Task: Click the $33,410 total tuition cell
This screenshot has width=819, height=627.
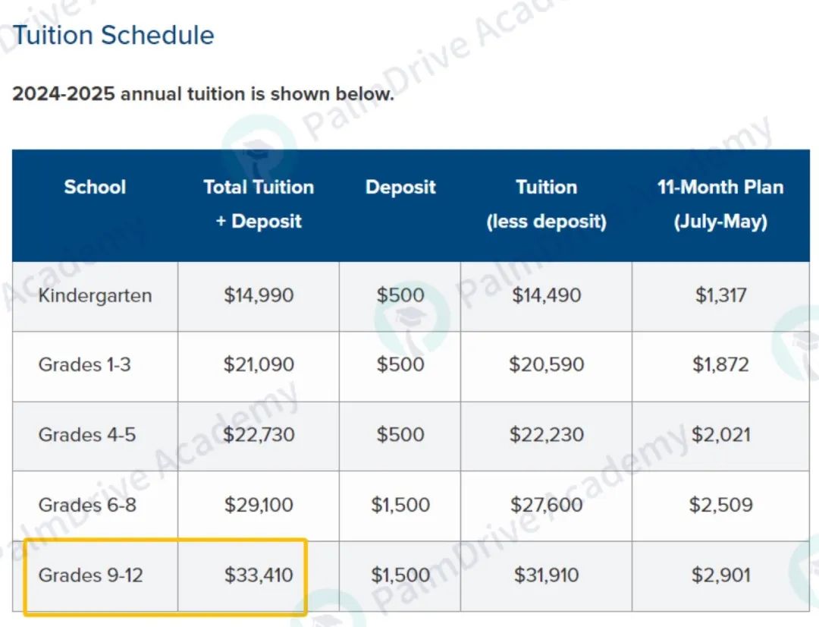Action: coord(259,575)
